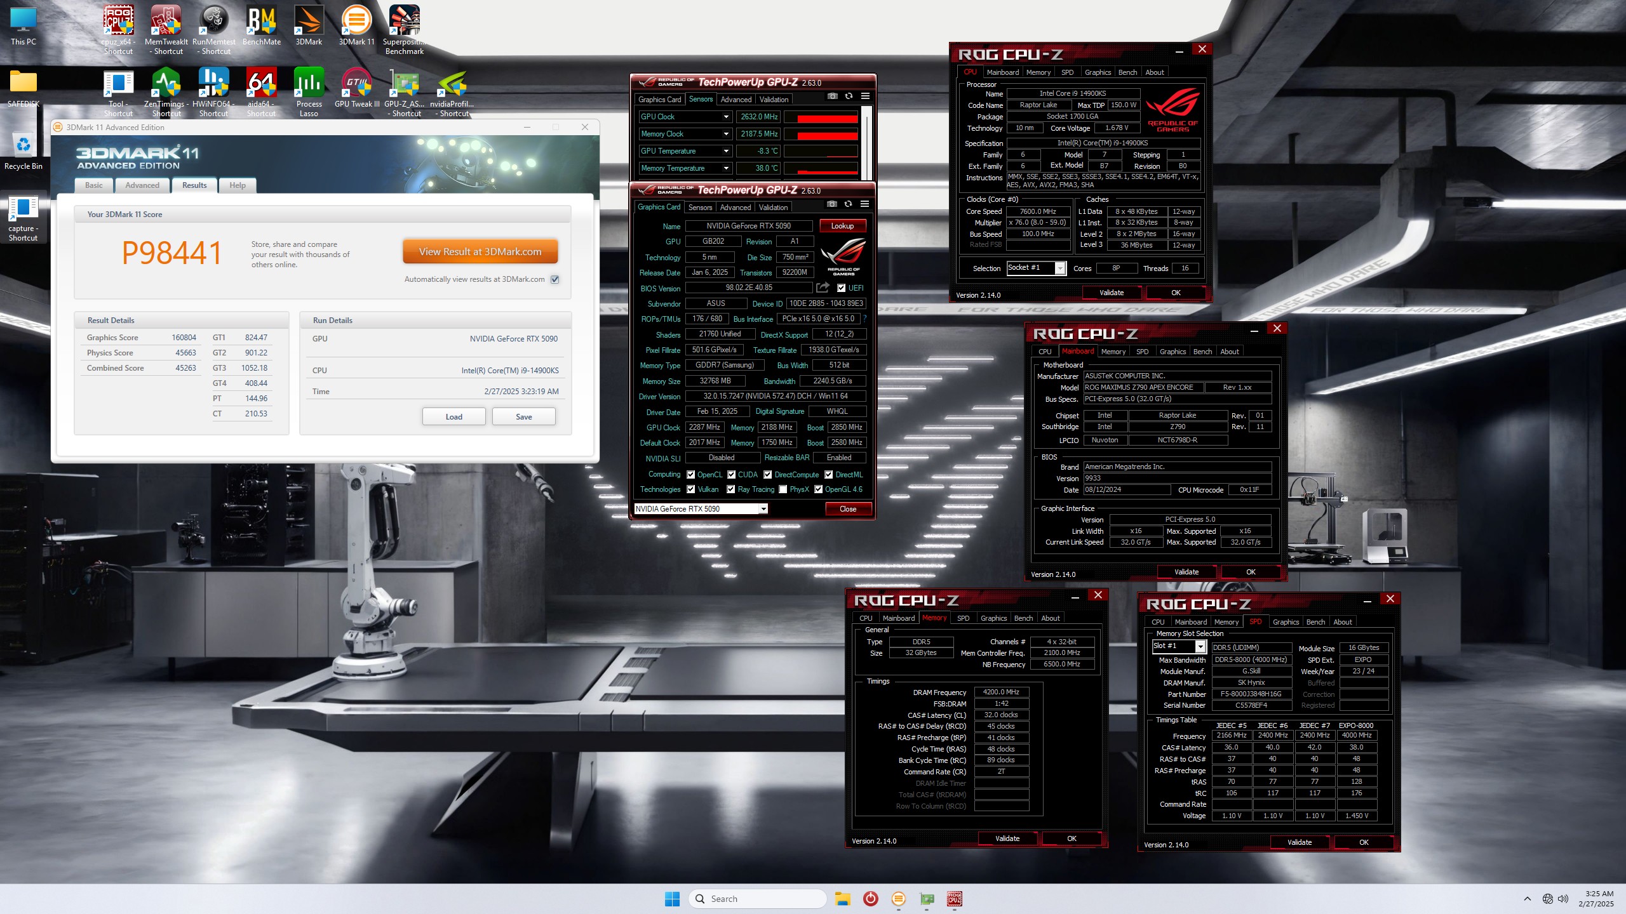Toggle the Vulkan checkbox in GPU-Z

click(690, 489)
